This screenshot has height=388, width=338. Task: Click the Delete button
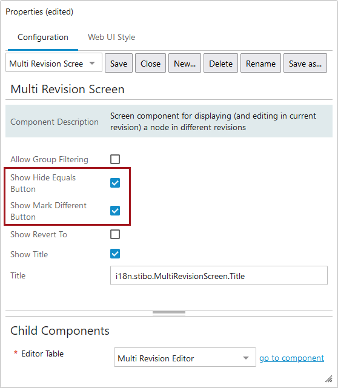click(x=221, y=63)
